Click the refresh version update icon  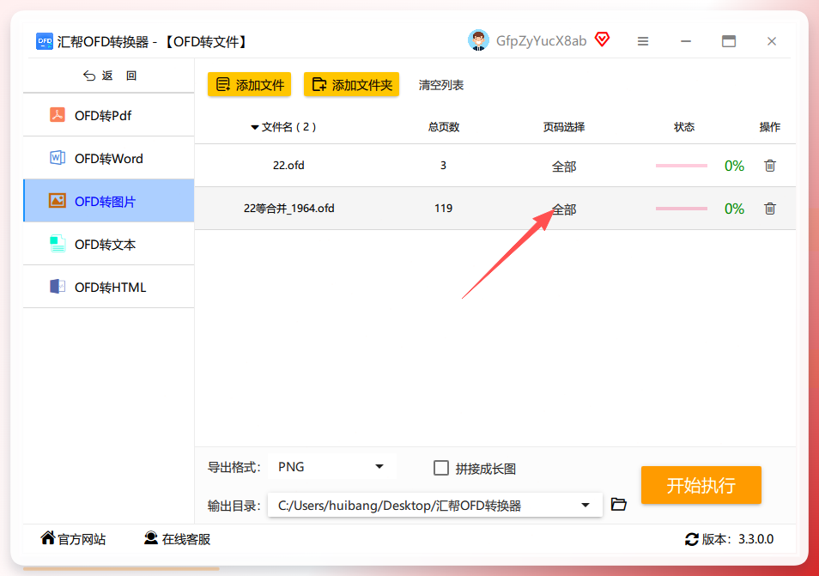pos(692,539)
